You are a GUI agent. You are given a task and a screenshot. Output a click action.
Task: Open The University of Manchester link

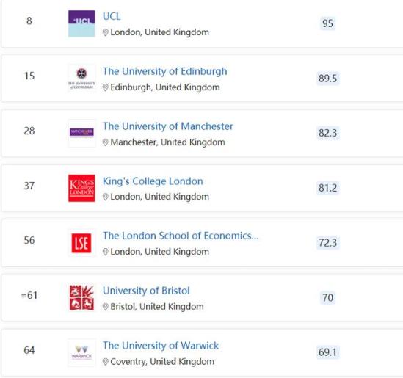point(168,126)
